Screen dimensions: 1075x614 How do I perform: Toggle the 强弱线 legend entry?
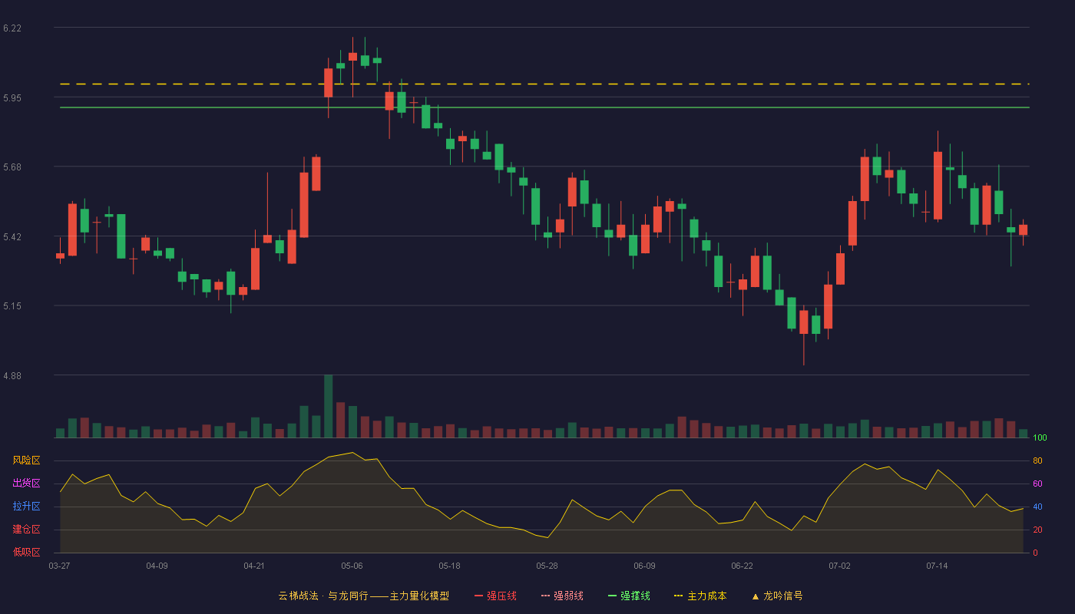click(x=562, y=596)
